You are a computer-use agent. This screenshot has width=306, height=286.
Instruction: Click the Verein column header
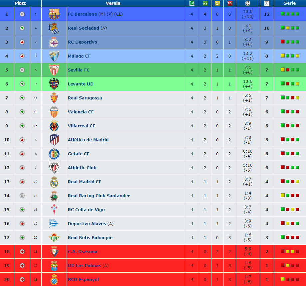[113, 3]
